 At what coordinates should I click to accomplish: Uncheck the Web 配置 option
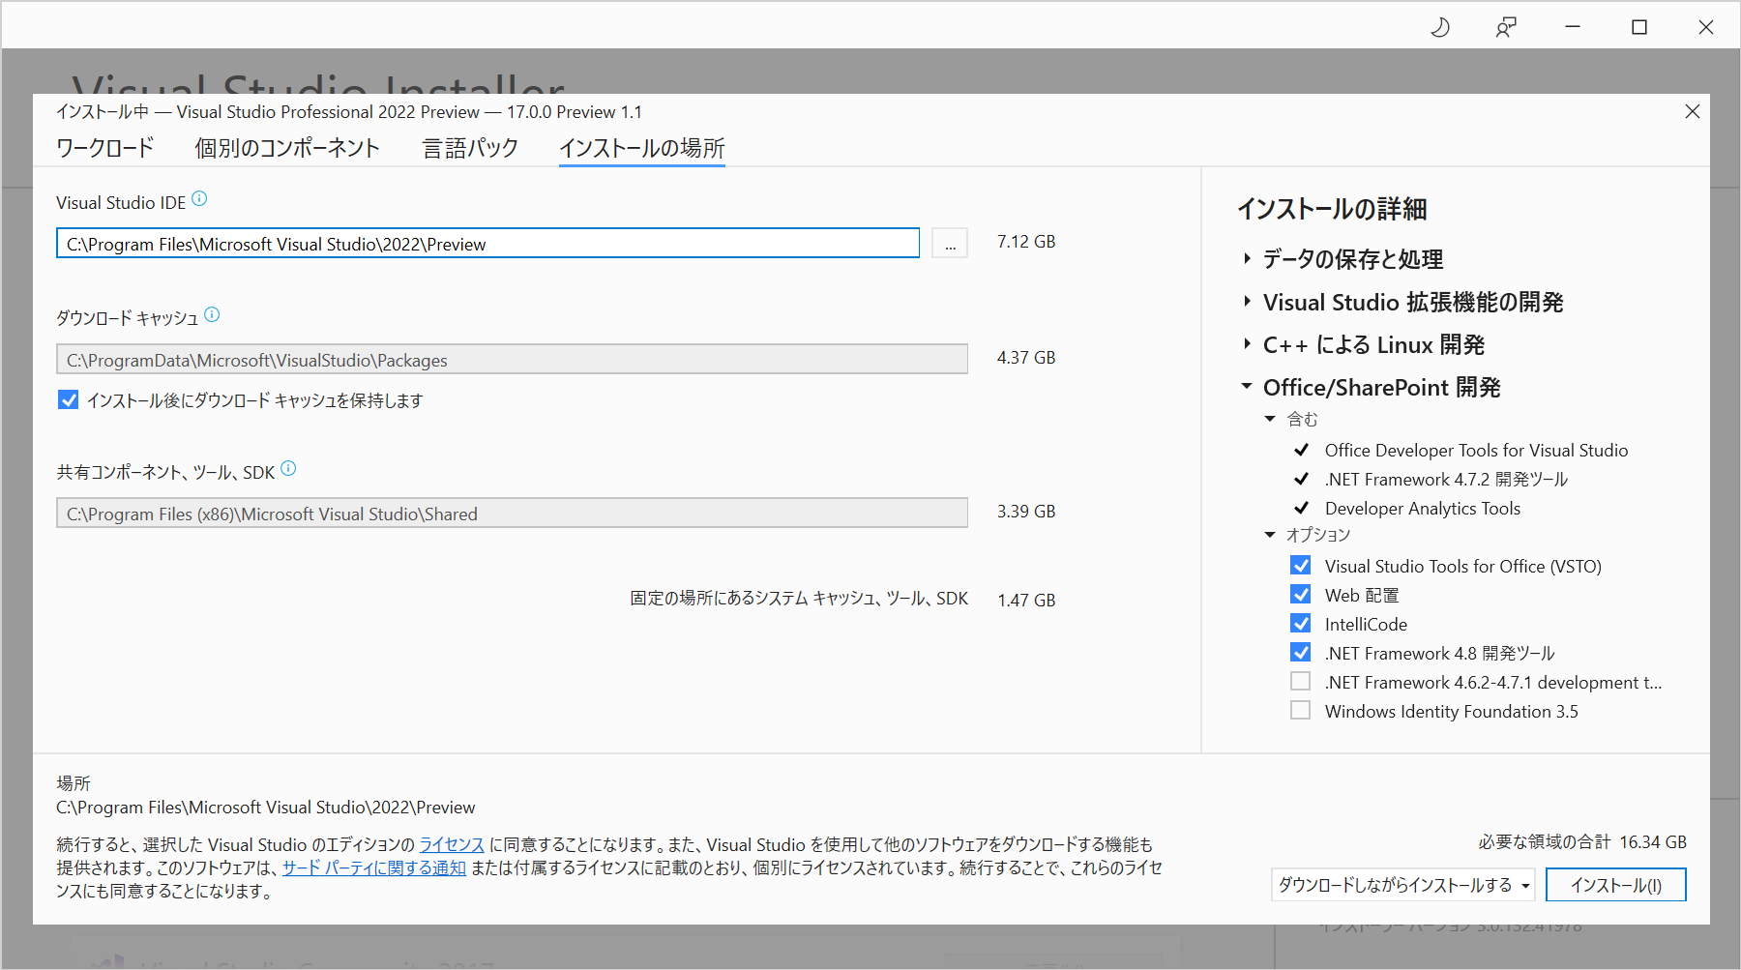[1301, 595]
